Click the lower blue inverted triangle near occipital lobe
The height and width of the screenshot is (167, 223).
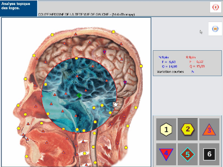(125, 83)
